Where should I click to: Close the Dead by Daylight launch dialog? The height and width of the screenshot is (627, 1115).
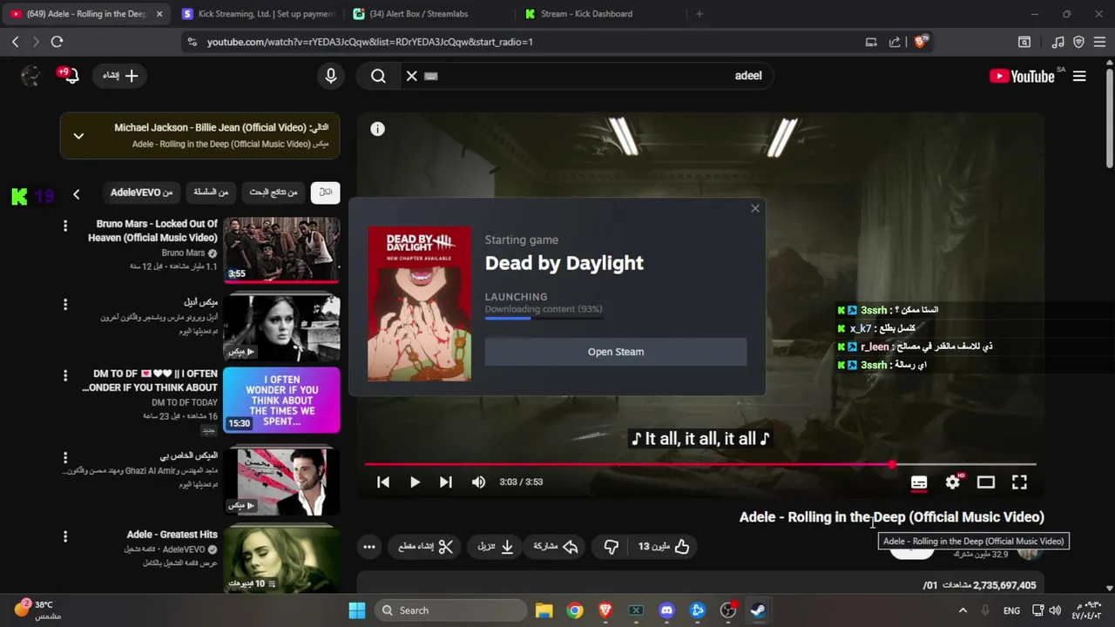point(755,208)
